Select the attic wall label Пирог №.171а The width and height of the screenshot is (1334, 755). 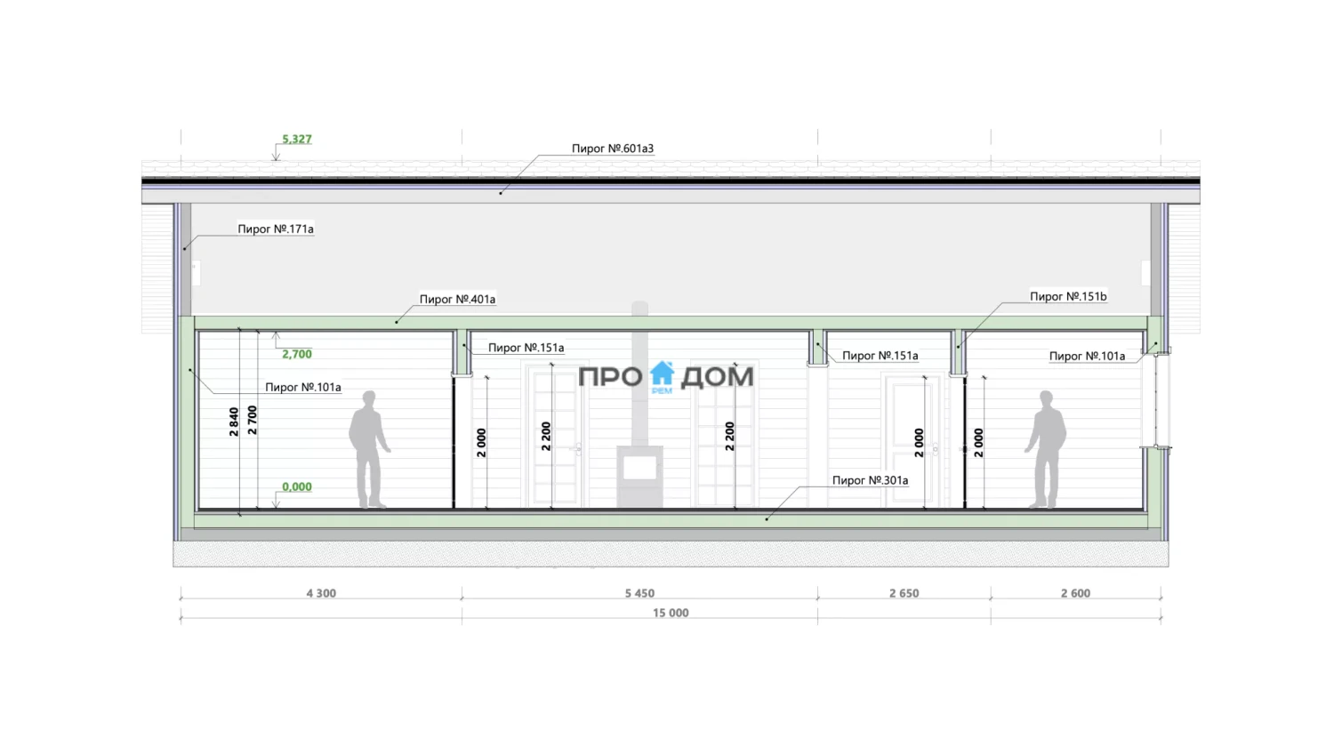[275, 229]
